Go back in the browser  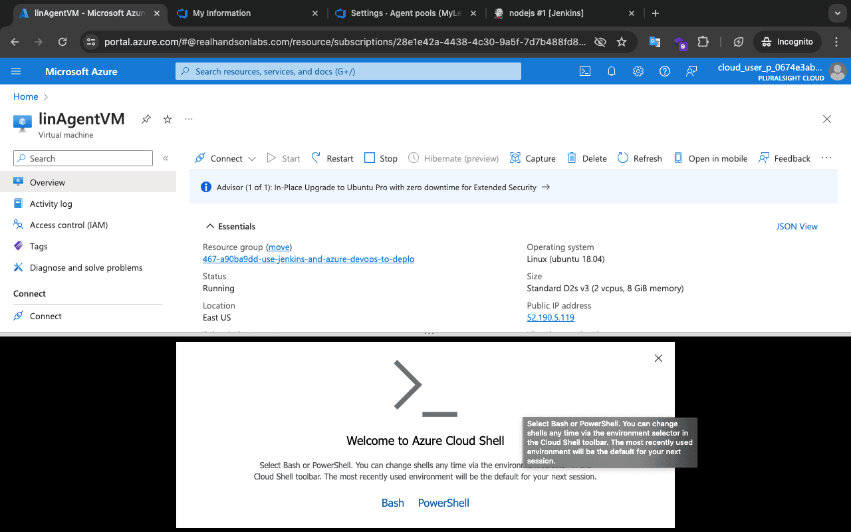[15, 42]
